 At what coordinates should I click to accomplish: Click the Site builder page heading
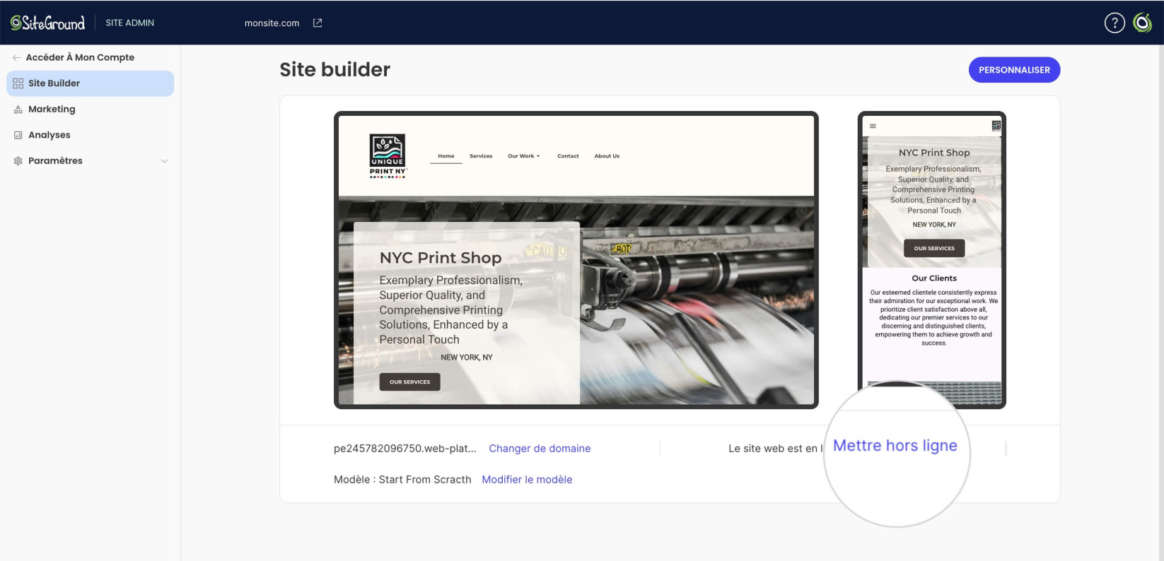point(334,69)
